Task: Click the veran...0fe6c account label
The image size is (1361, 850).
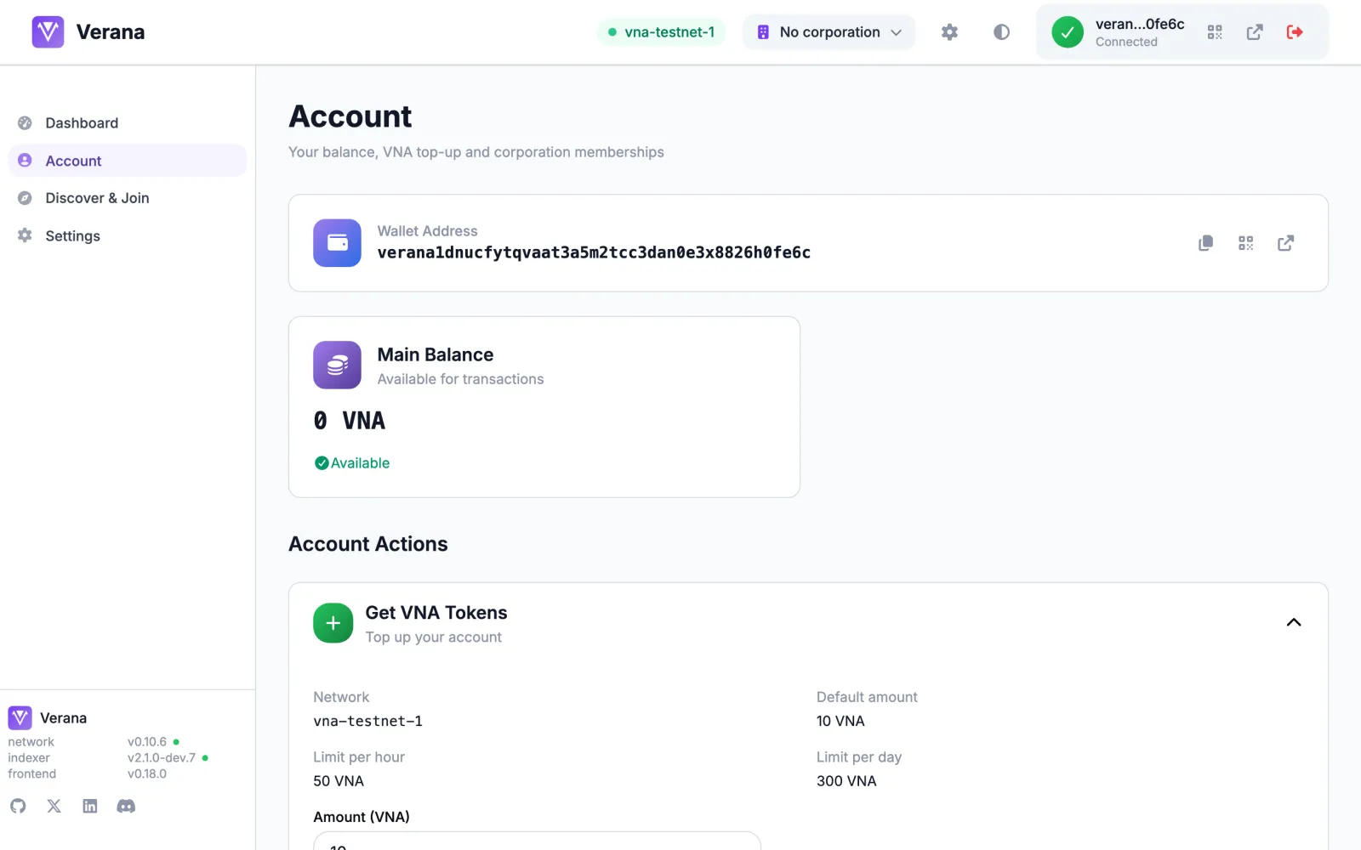Action: click(1140, 24)
